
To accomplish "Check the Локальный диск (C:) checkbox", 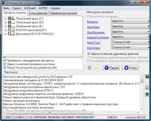I will point(9,18).
